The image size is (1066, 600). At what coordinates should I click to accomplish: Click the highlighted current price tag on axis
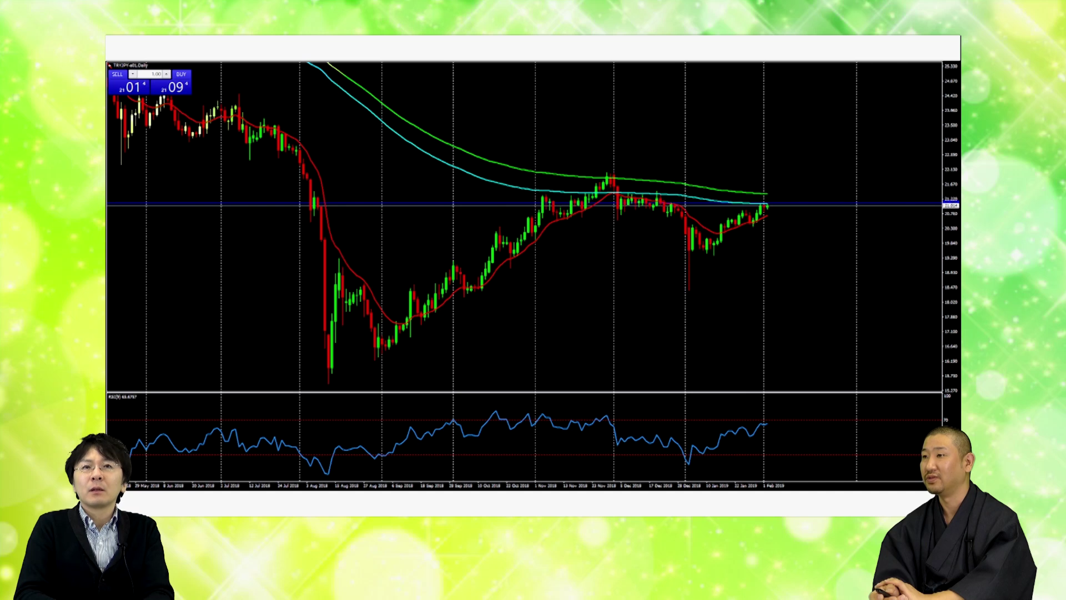pyautogui.click(x=951, y=206)
